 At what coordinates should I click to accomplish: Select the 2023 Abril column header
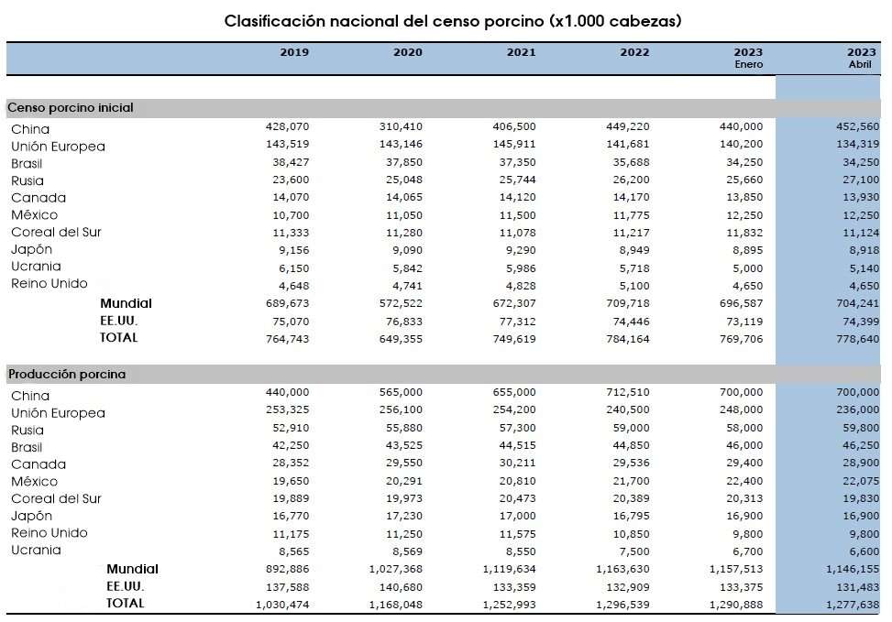click(861, 58)
